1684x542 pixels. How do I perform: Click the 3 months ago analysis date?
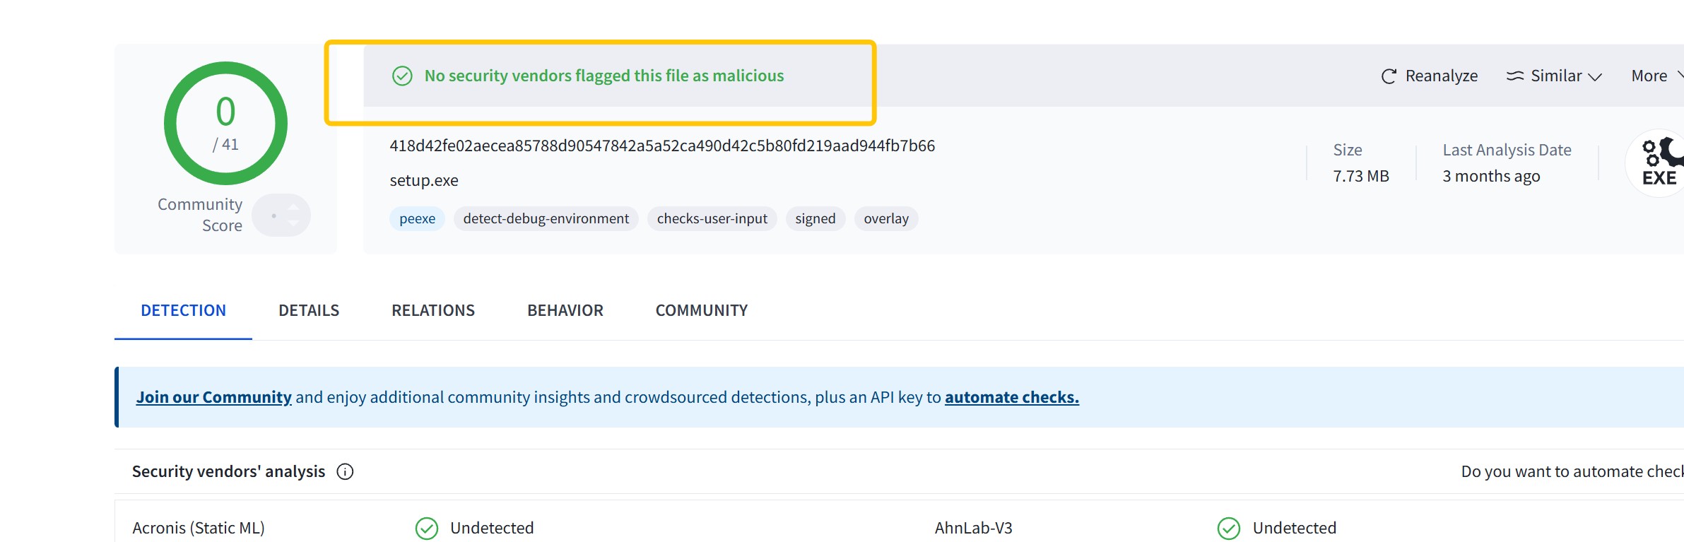(x=1491, y=176)
